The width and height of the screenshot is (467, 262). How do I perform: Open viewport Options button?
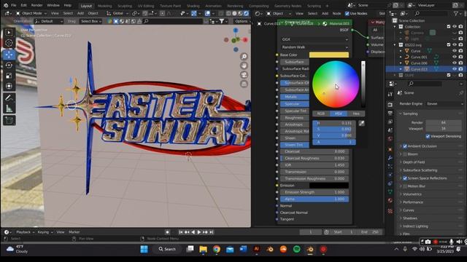pyautogui.click(x=242, y=21)
